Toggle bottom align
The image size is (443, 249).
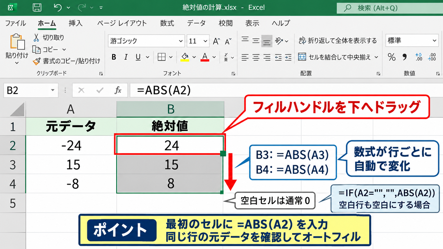(x=267, y=41)
